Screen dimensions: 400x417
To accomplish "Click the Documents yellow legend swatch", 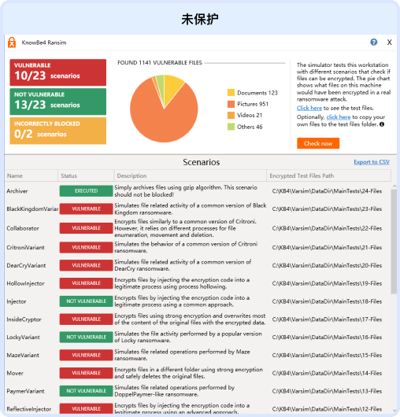I will 231,93.
